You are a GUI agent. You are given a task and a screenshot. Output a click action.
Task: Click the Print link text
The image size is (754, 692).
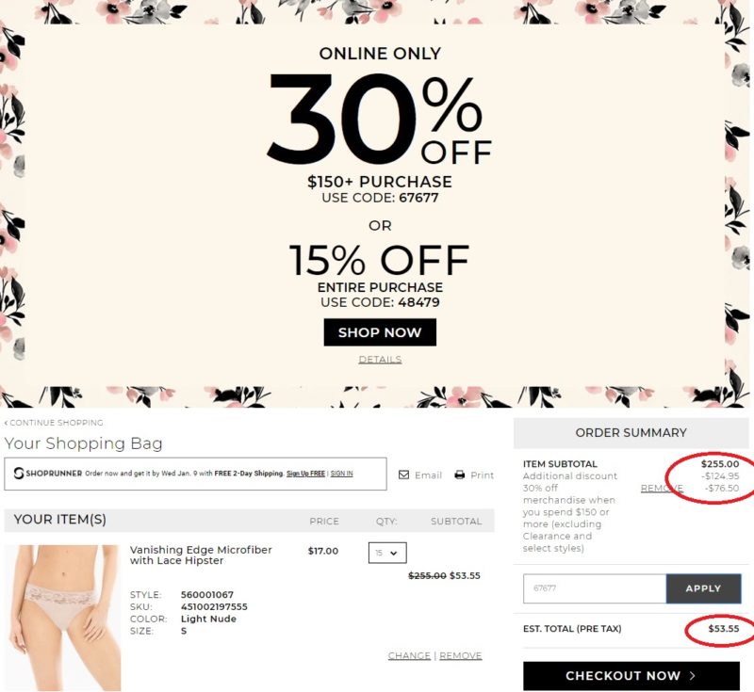(x=483, y=475)
